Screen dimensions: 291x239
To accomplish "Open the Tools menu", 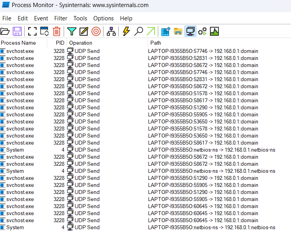I will tap(80, 18).
